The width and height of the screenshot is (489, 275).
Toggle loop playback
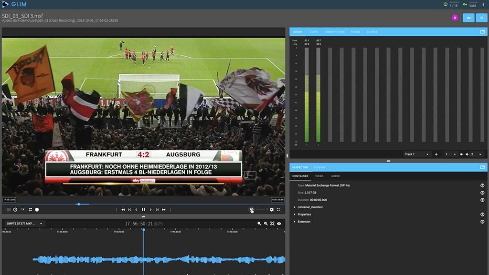click(30, 210)
